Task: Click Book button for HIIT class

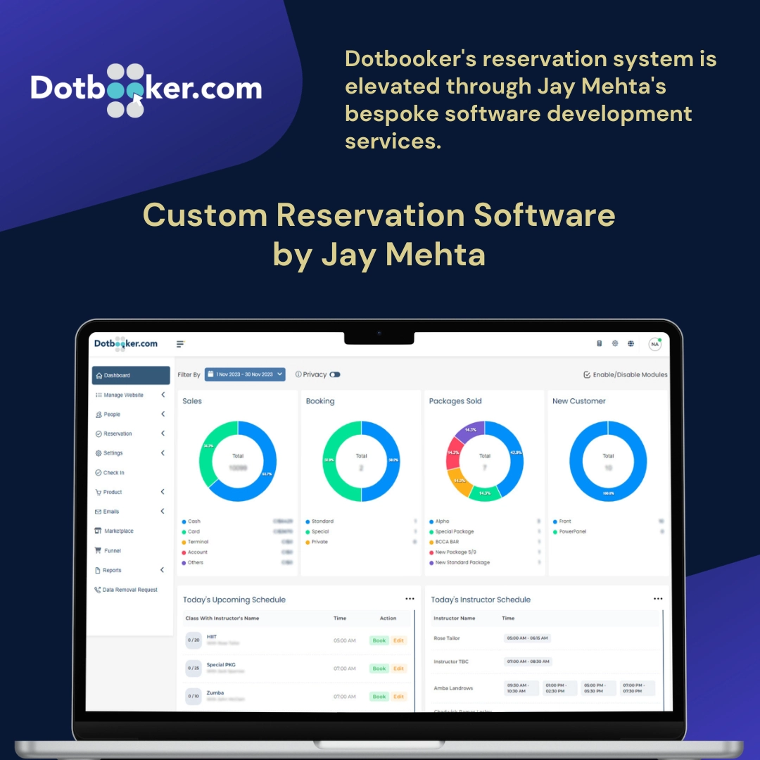Action: point(379,640)
